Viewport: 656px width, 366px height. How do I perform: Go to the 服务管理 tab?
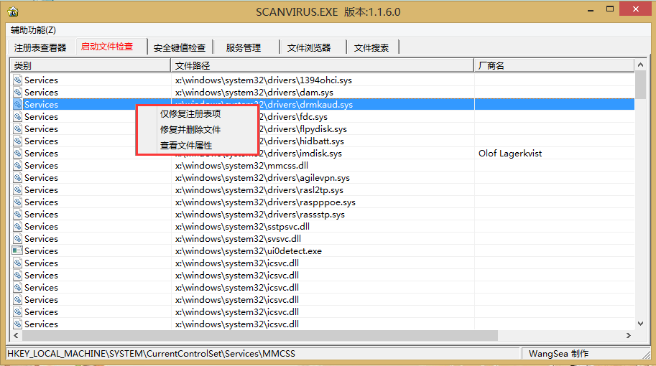pyautogui.click(x=243, y=47)
